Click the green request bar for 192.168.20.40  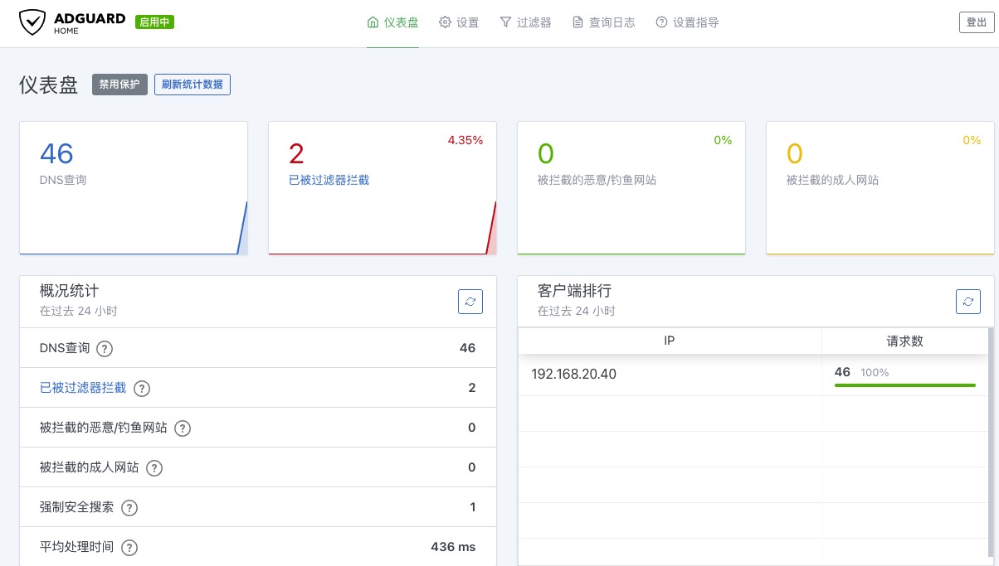904,385
